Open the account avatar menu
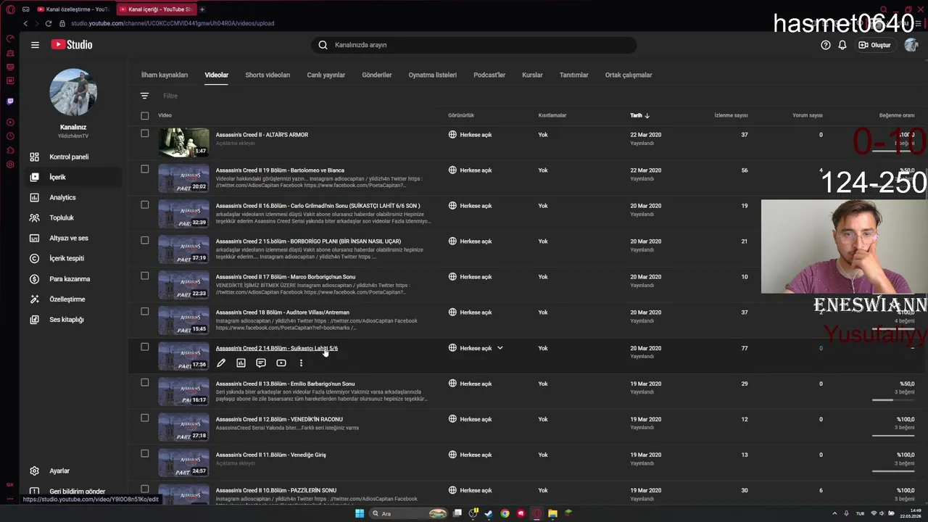 click(x=911, y=45)
